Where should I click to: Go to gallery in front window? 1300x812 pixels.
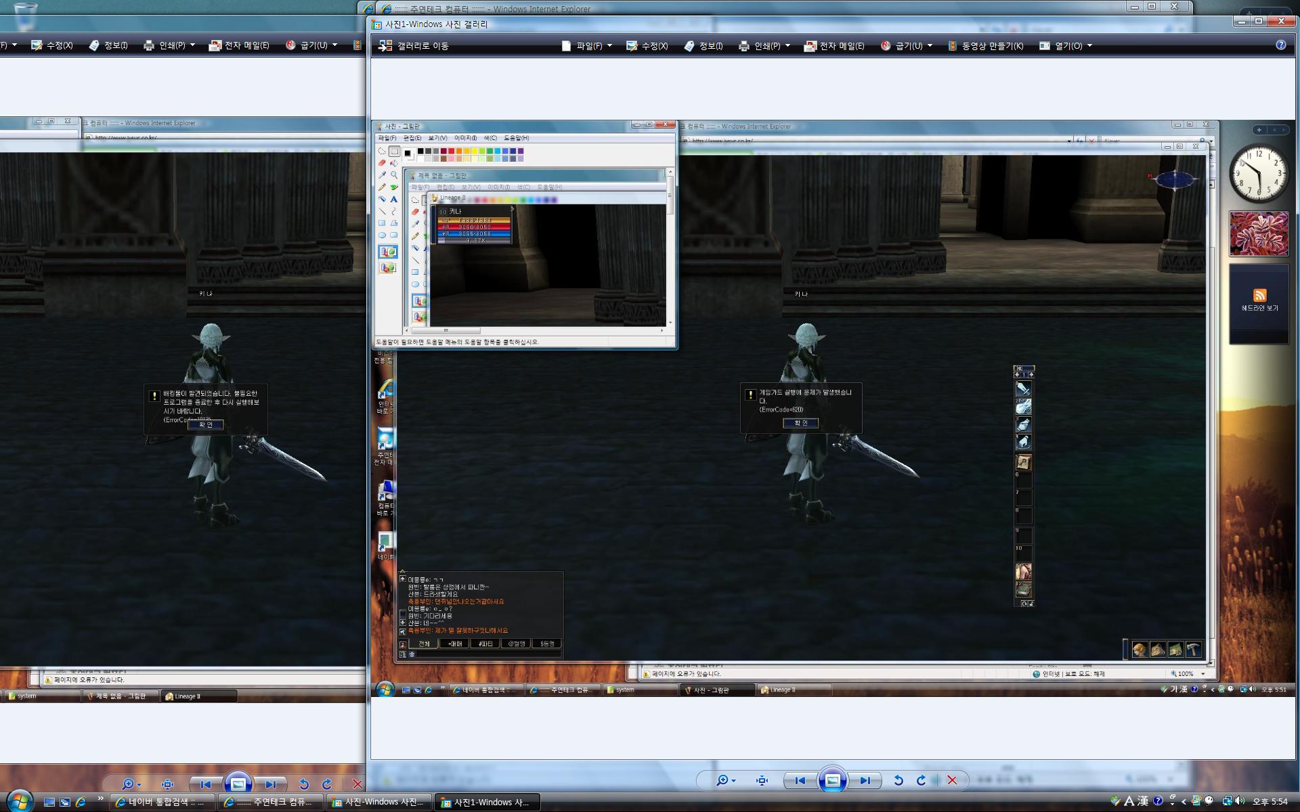click(413, 46)
